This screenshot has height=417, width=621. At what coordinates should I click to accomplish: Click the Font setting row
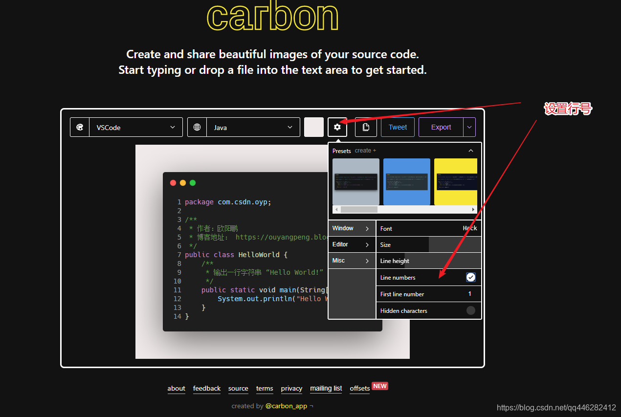tap(429, 228)
